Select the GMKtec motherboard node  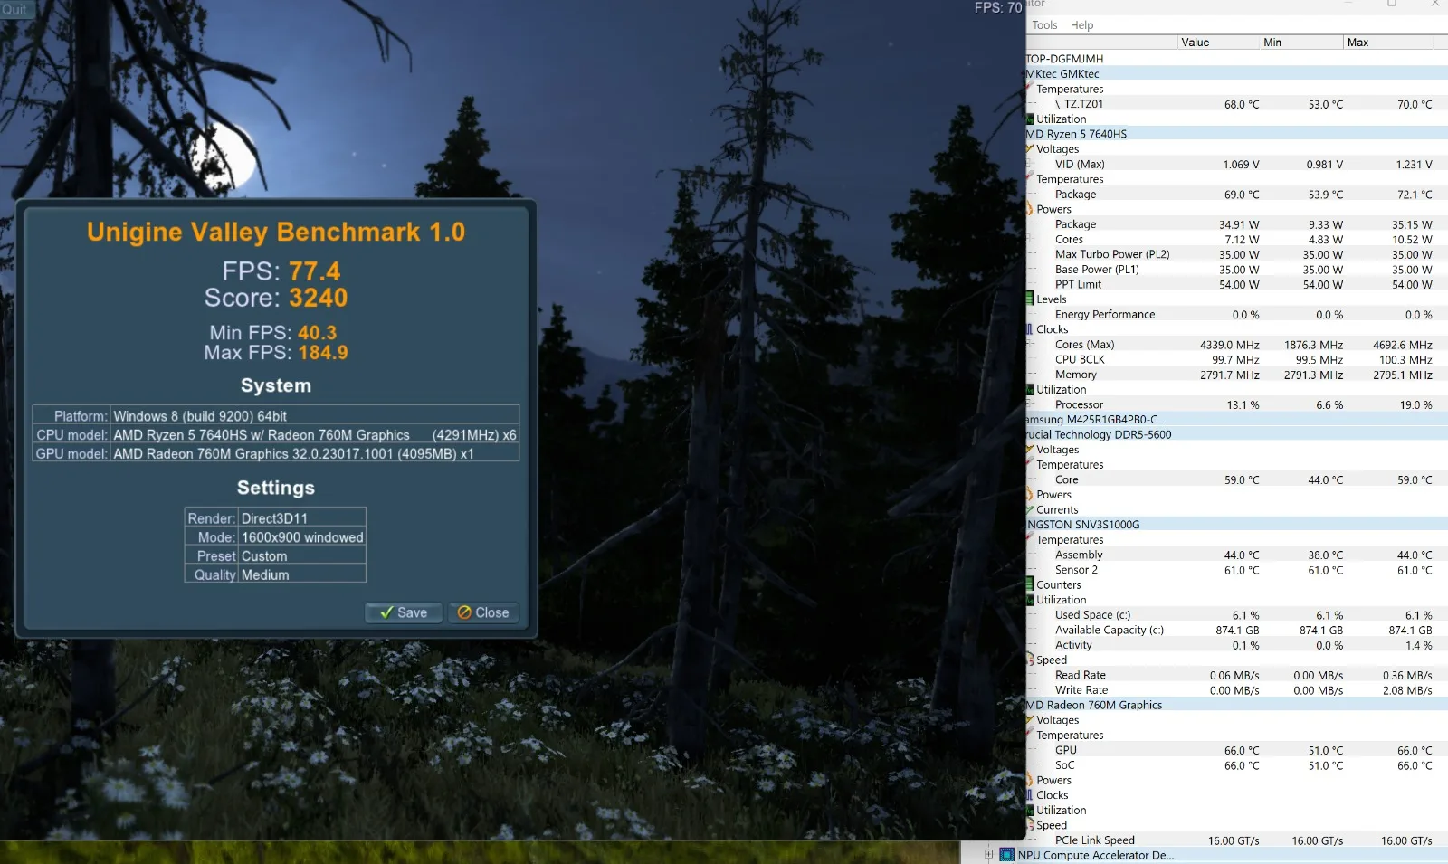1236,74
